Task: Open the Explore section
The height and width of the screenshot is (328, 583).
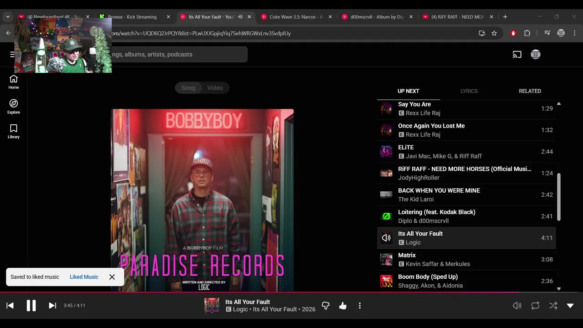Action: tap(14, 107)
